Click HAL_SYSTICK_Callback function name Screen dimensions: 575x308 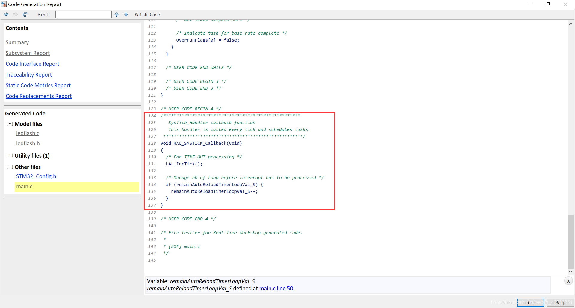(x=200, y=143)
